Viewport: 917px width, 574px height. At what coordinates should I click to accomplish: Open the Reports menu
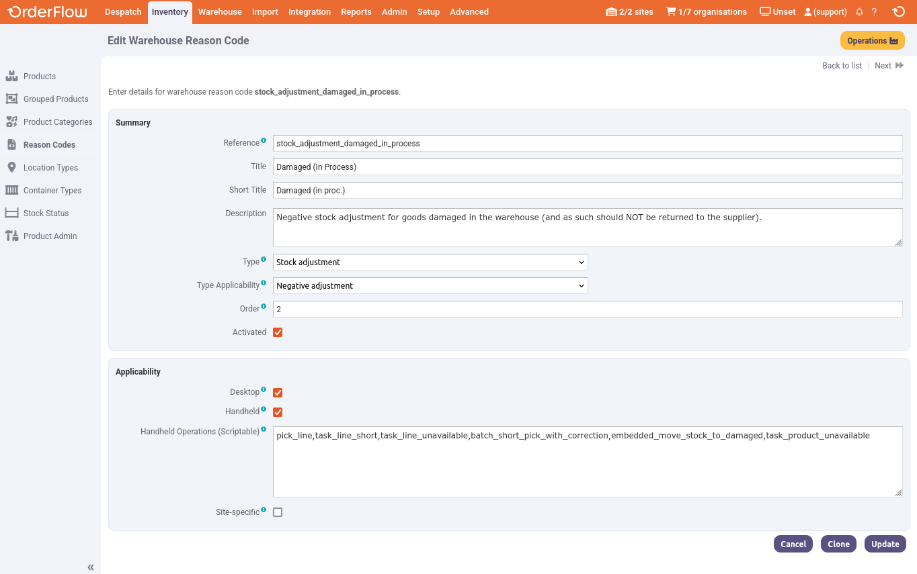tap(356, 12)
